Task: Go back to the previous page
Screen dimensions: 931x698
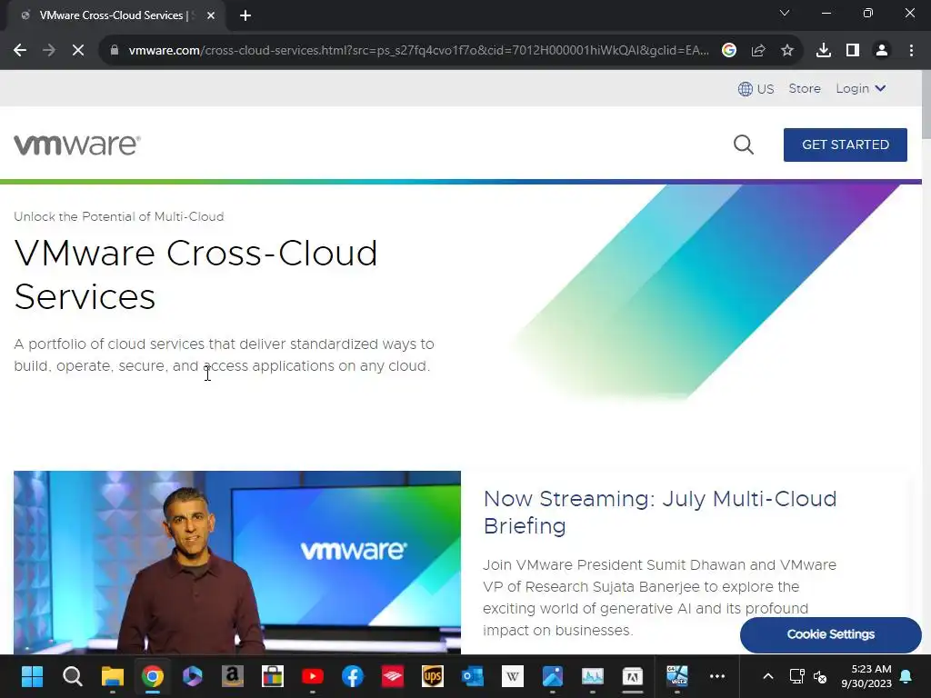Action: pyautogui.click(x=20, y=51)
